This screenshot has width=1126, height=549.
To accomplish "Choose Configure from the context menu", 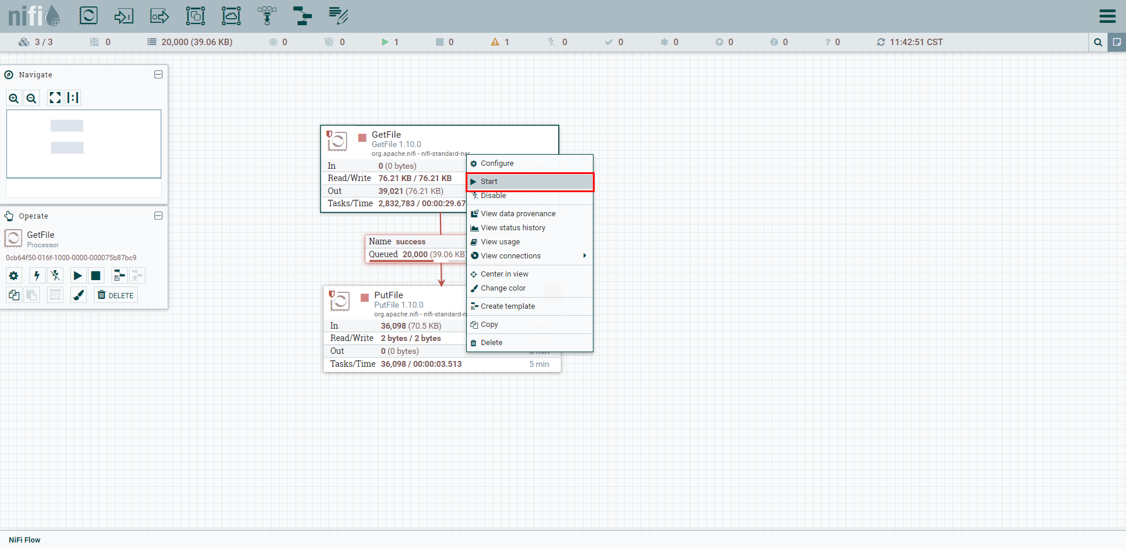I will (x=530, y=163).
